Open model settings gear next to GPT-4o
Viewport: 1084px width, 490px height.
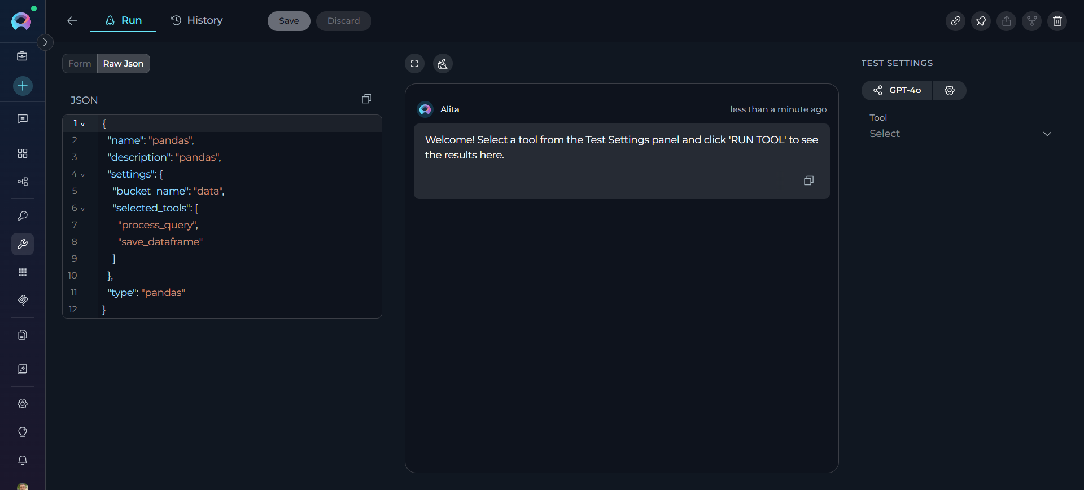[x=950, y=90]
